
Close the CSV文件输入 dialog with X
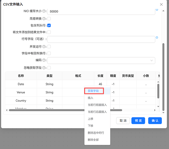(161, 4)
